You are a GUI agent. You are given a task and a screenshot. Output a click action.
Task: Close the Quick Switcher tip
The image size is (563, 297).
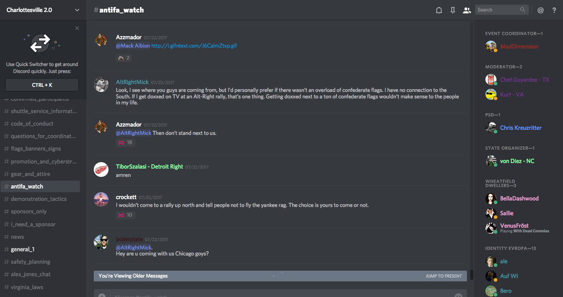point(77,28)
